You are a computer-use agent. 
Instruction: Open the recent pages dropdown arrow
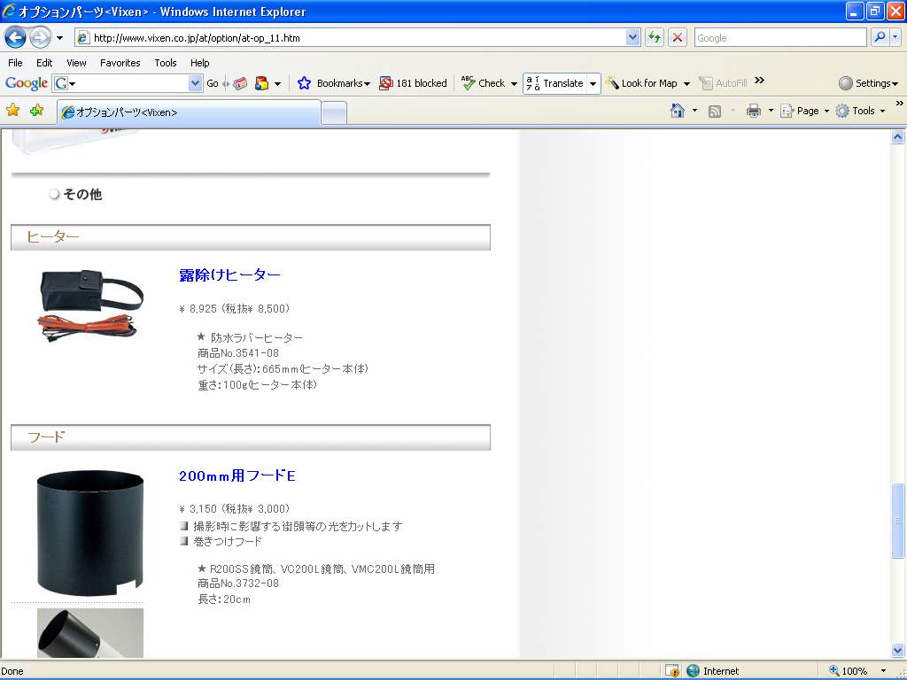point(60,38)
